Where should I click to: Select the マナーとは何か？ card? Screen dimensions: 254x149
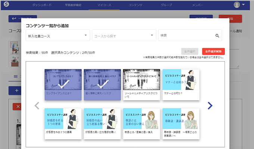pos(181,85)
